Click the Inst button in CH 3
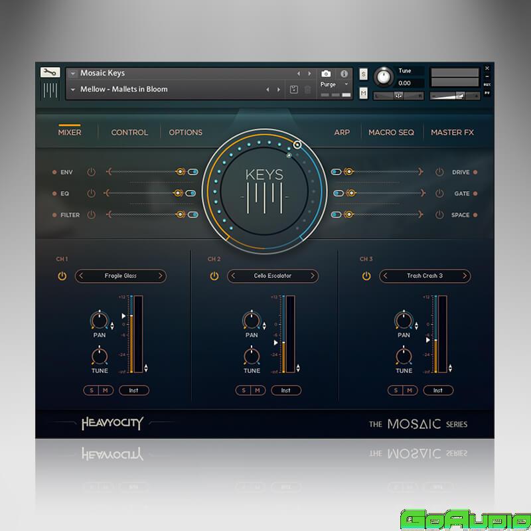Image resolution: width=531 pixels, height=531 pixels. click(438, 390)
